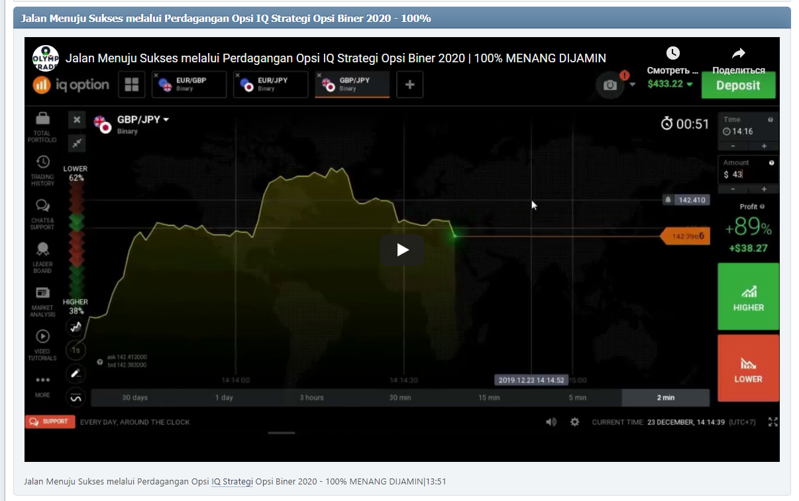Expand the GBP/JPY asset dropdown
The image size is (799, 501).
pyautogui.click(x=166, y=120)
